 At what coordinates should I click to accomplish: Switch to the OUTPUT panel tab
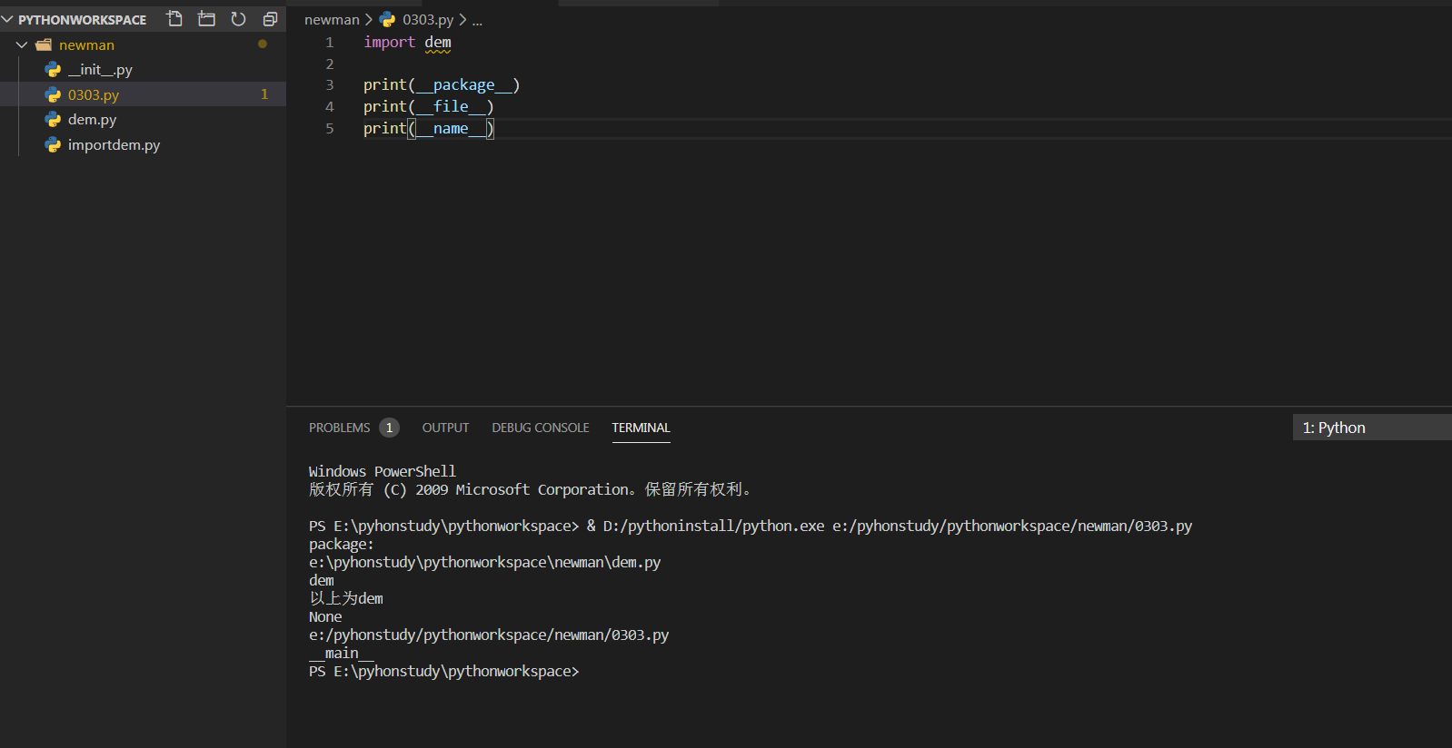click(445, 428)
